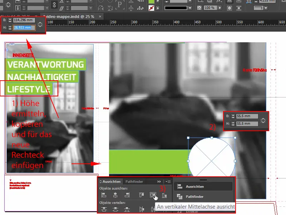This screenshot has height=215, width=286.
Task: Click the jump object text wrap icon
Action: pos(239,8)
